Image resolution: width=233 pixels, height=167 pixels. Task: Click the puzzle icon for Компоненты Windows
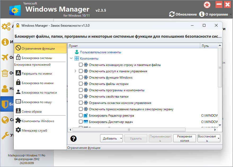pos(18,121)
